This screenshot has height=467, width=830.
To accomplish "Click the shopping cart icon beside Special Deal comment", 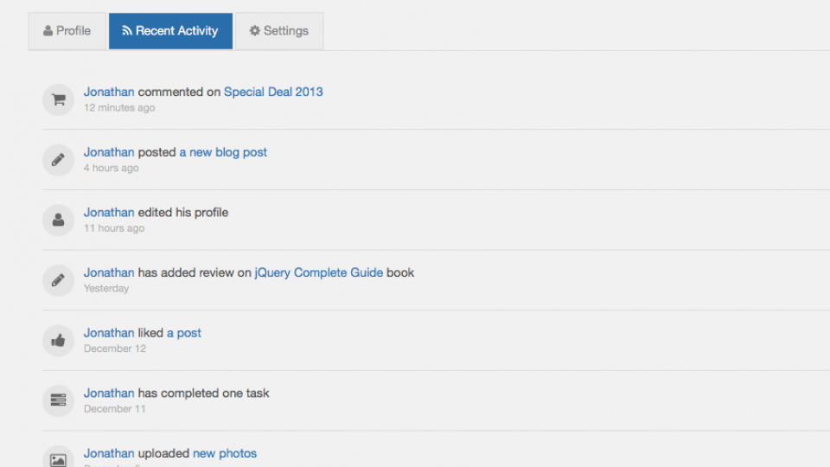I will click(x=58, y=99).
